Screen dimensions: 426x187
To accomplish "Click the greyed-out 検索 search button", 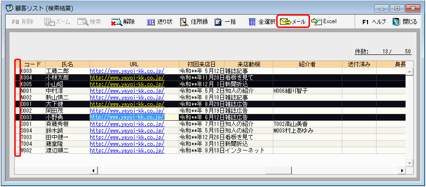I will pyautogui.click(x=89, y=22).
